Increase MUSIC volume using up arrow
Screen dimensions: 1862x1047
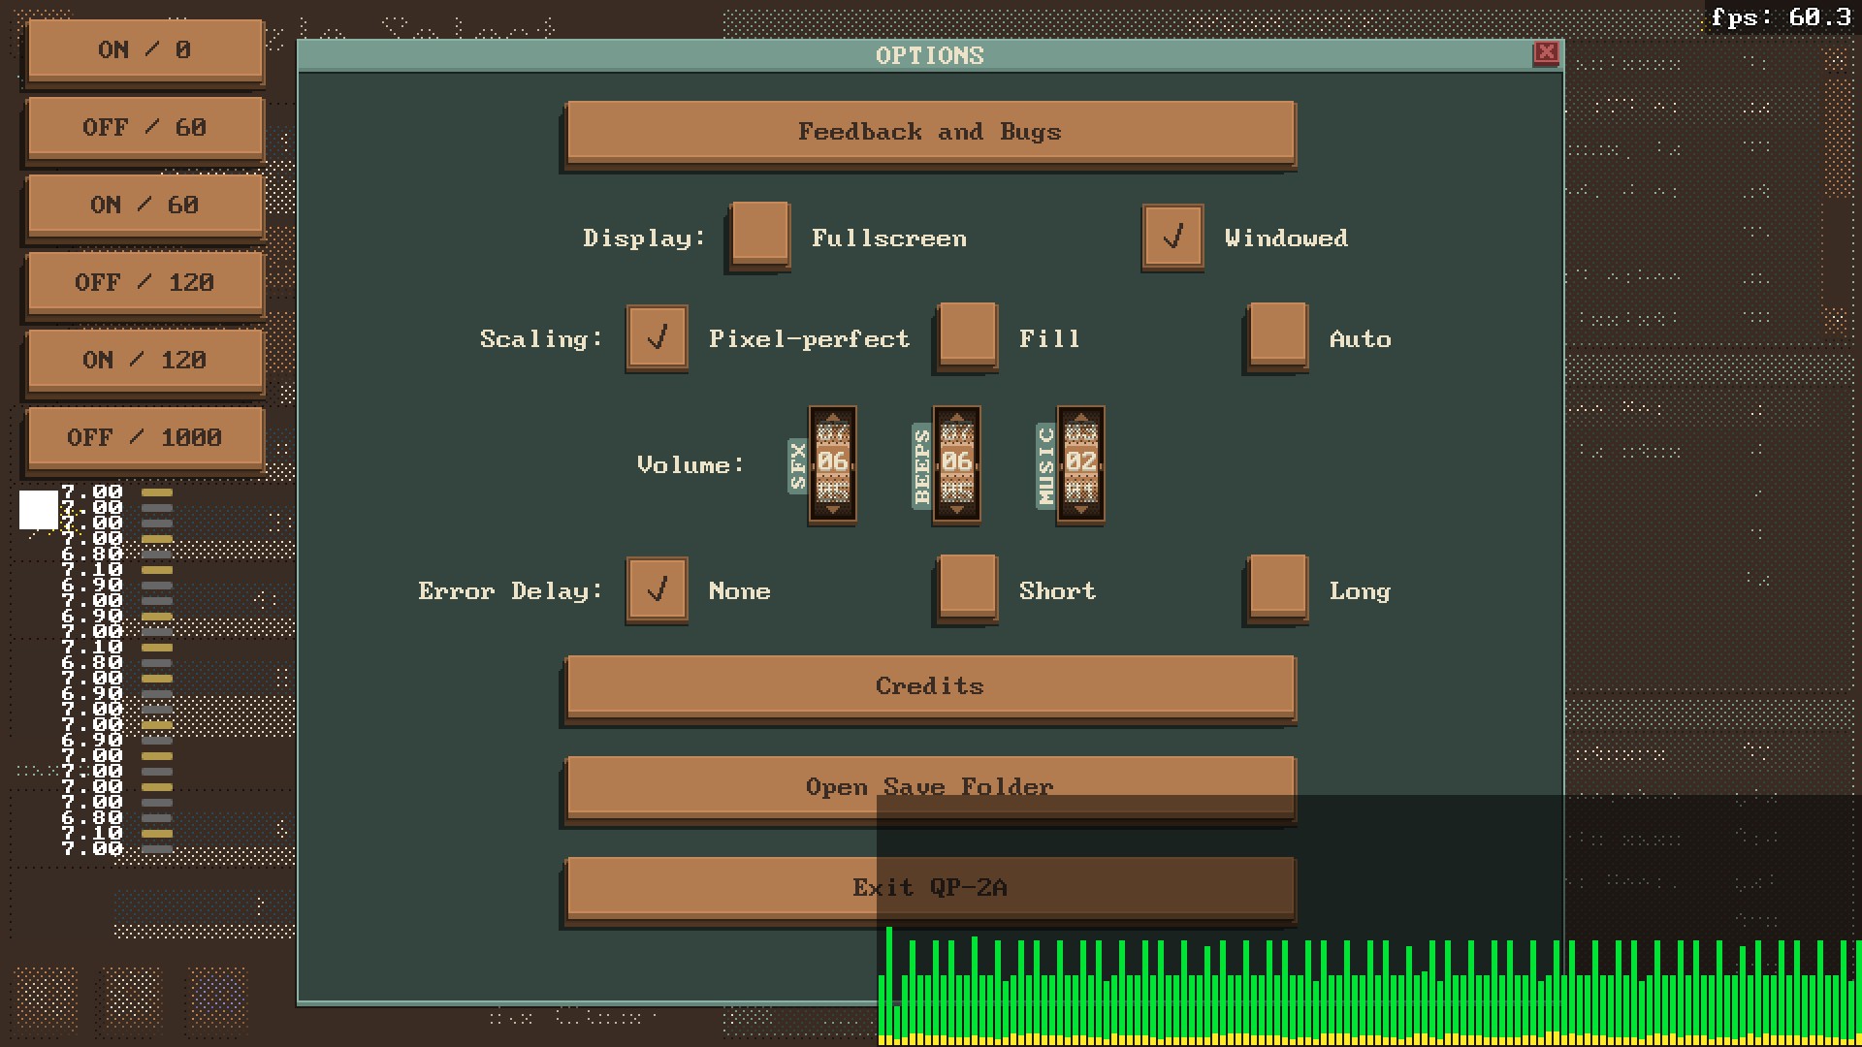(x=1080, y=419)
